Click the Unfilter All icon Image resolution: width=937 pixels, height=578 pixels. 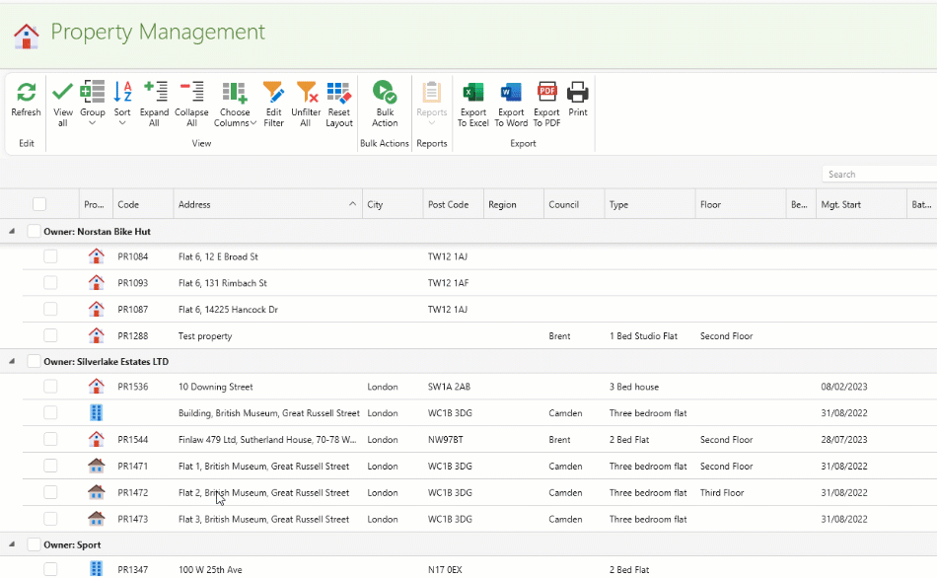(x=306, y=93)
